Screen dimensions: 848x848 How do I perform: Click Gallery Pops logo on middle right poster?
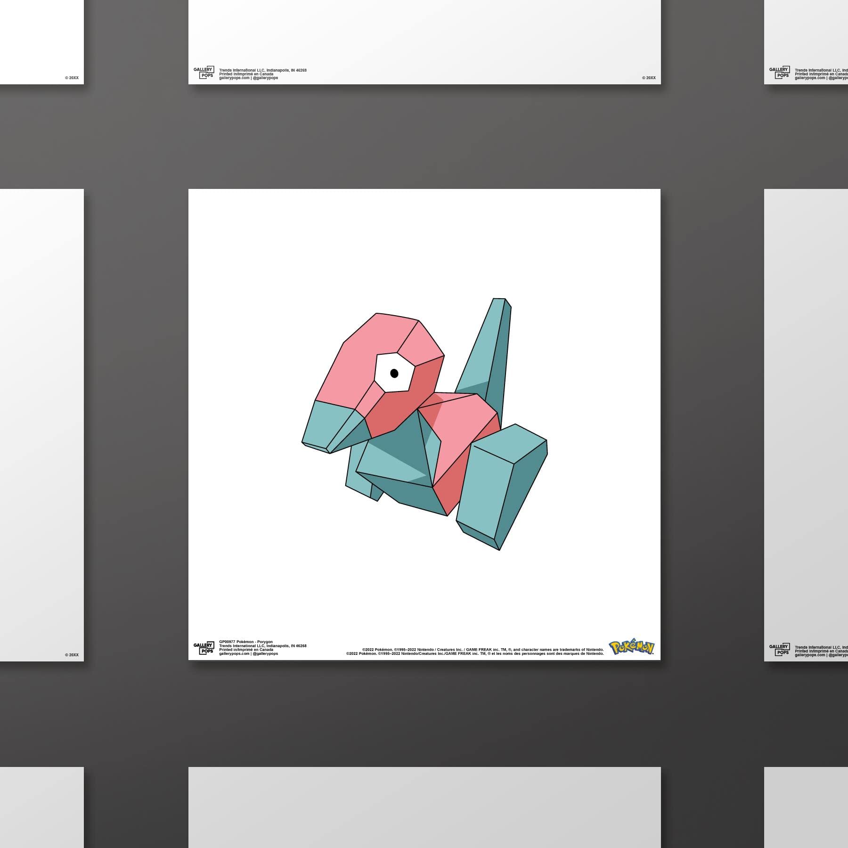(779, 649)
